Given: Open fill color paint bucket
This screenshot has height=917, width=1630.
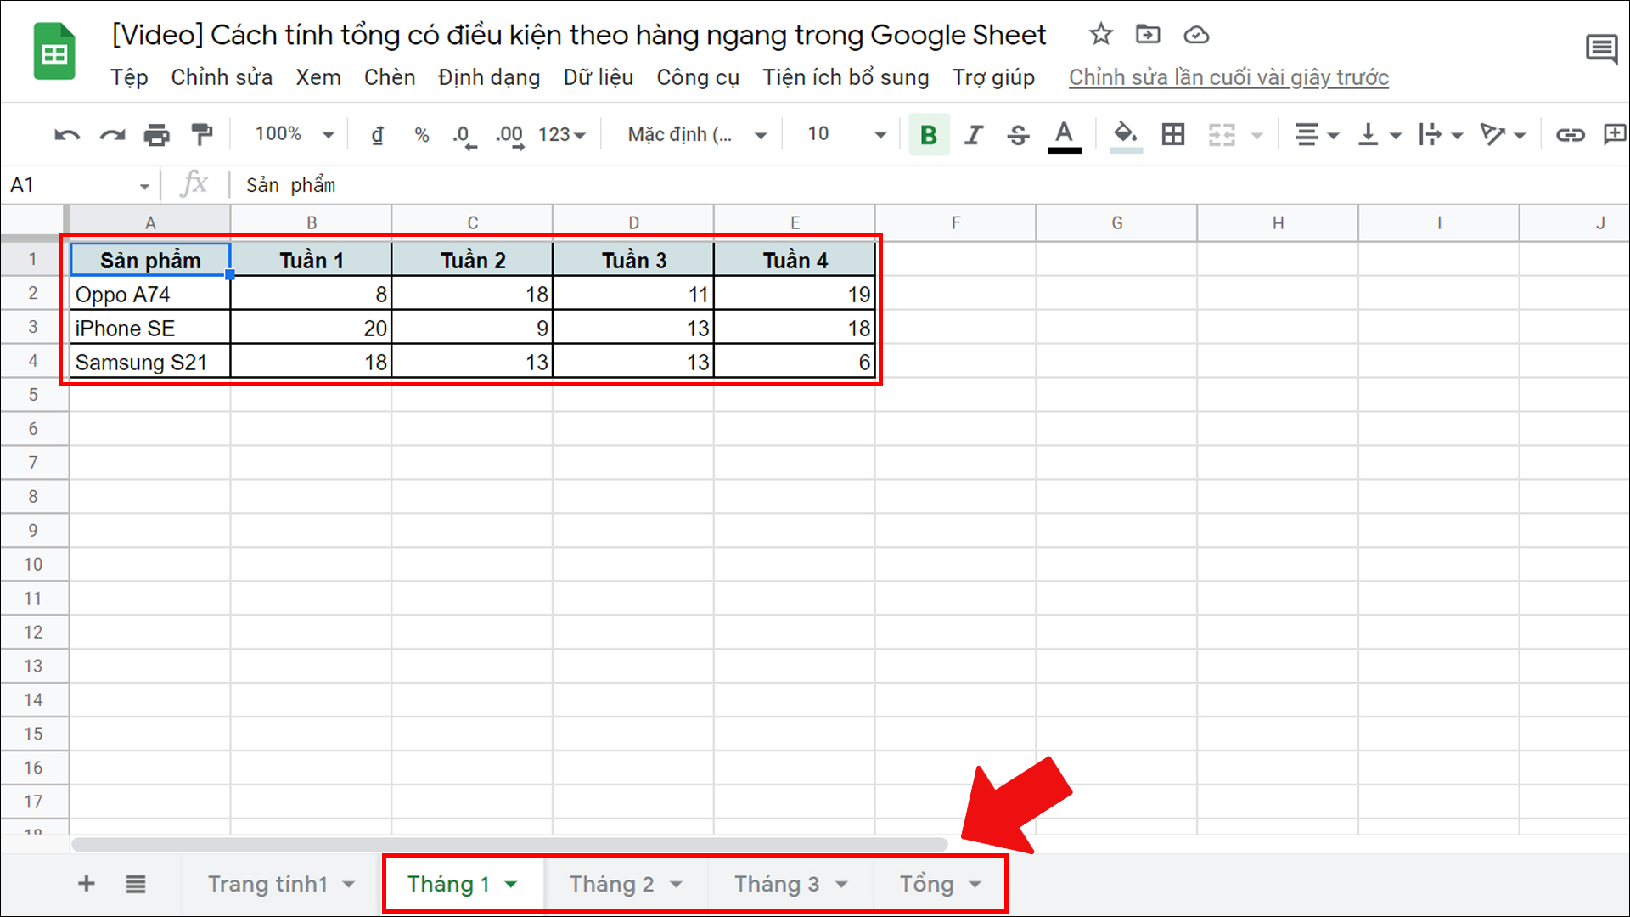Looking at the screenshot, I should [1126, 135].
